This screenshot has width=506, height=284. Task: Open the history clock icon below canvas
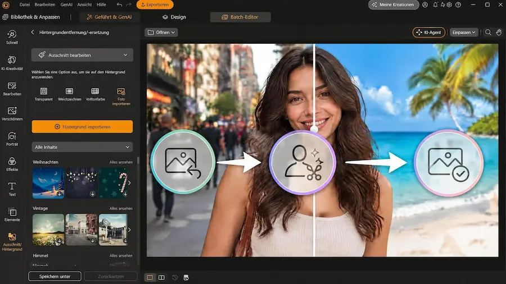(175, 277)
